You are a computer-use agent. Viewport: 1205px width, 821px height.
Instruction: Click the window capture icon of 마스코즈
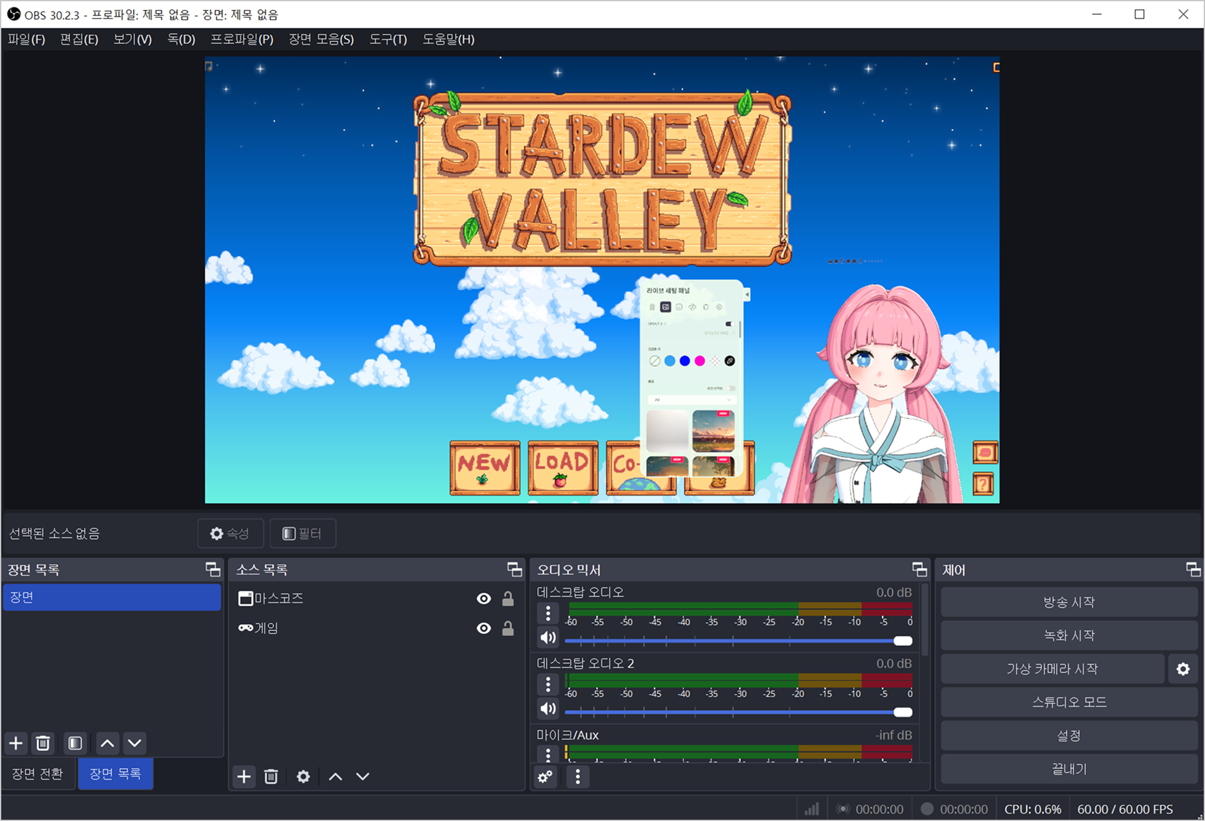click(246, 598)
